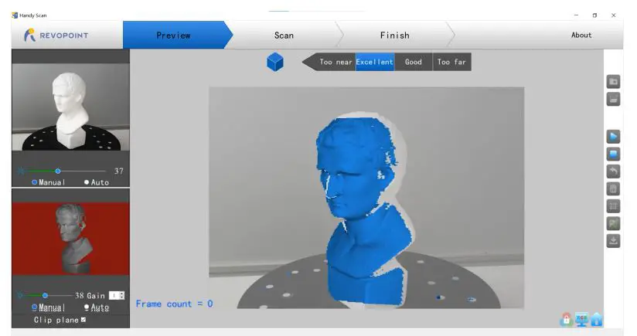Click the depth camera brightness sun icon

pyautogui.click(x=20, y=295)
